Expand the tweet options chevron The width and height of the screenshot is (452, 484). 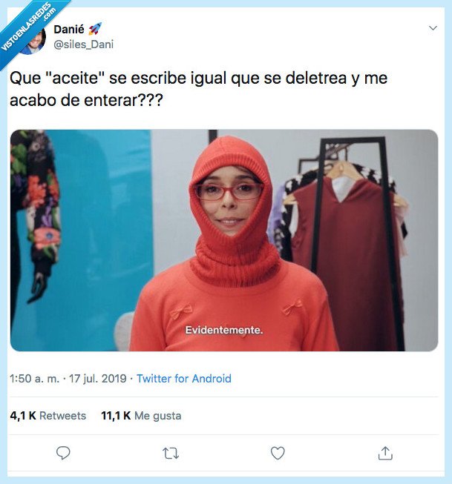coord(433,28)
